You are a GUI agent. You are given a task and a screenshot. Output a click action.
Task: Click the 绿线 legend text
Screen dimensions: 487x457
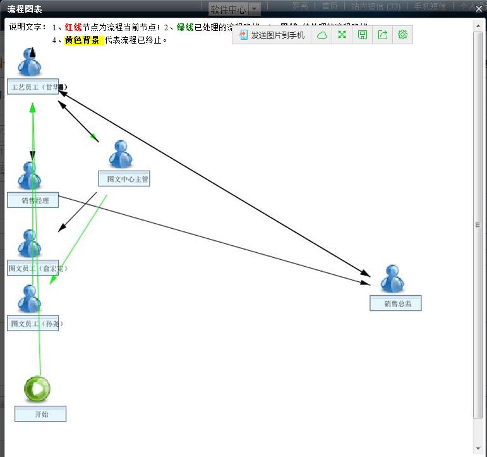point(185,27)
